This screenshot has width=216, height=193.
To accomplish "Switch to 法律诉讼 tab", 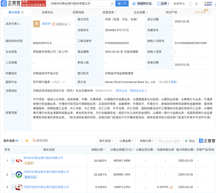I will pyautogui.click(x=47, y=12).
